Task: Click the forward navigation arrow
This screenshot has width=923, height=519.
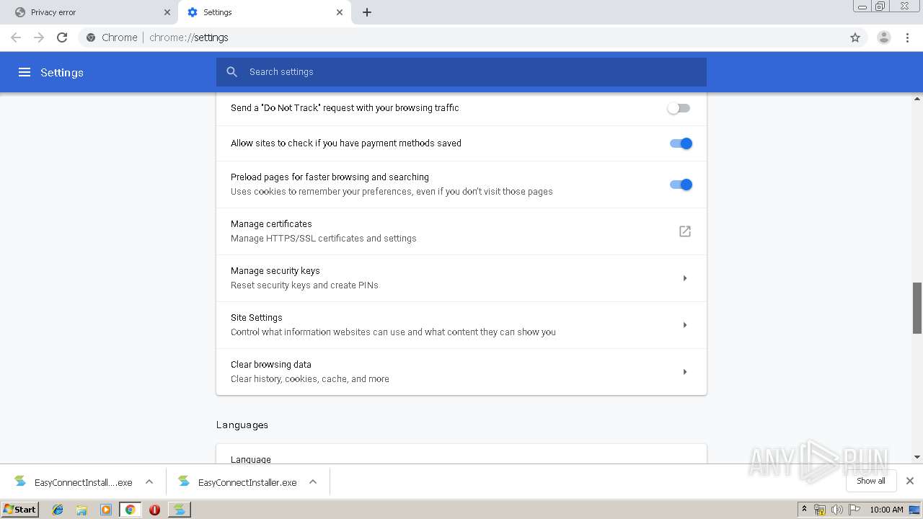Action: tap(39, 37)
